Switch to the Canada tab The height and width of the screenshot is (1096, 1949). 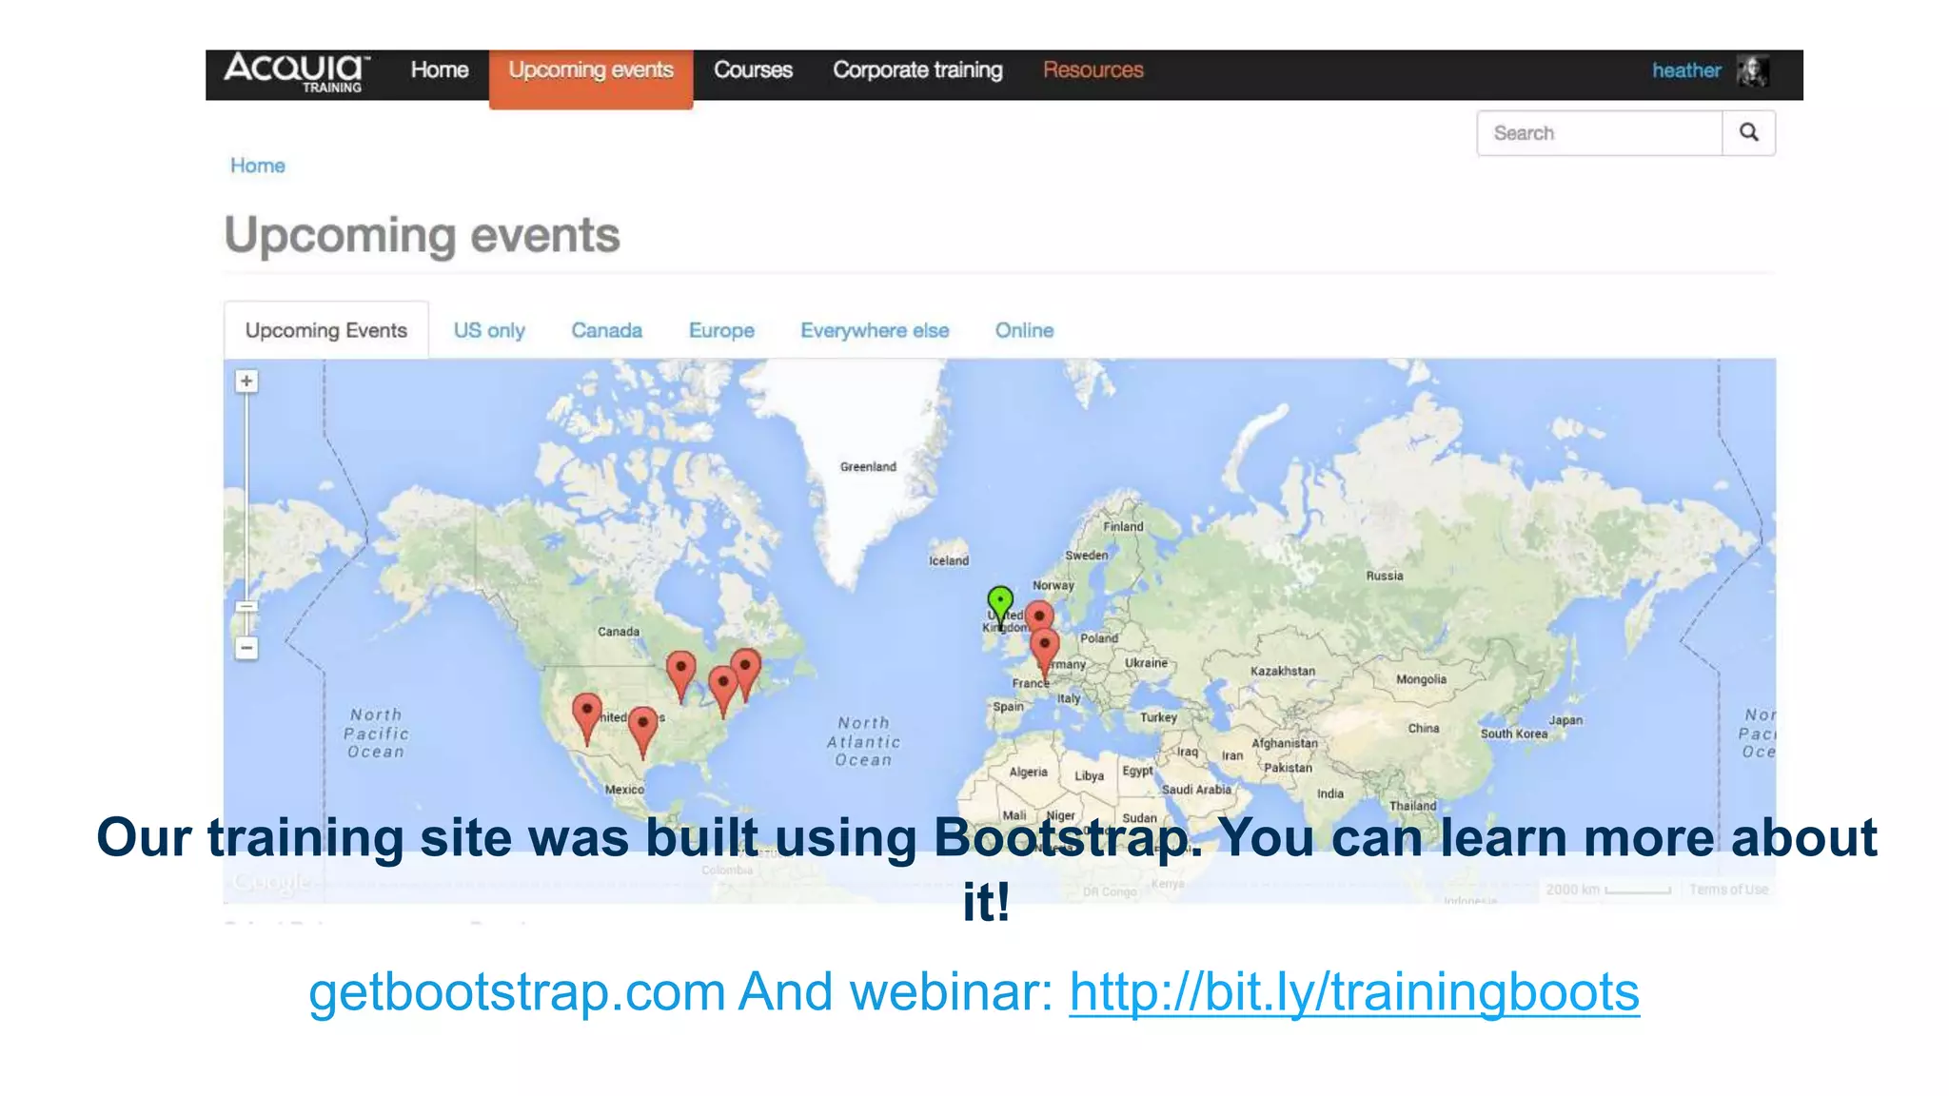(x=606, y=330)
